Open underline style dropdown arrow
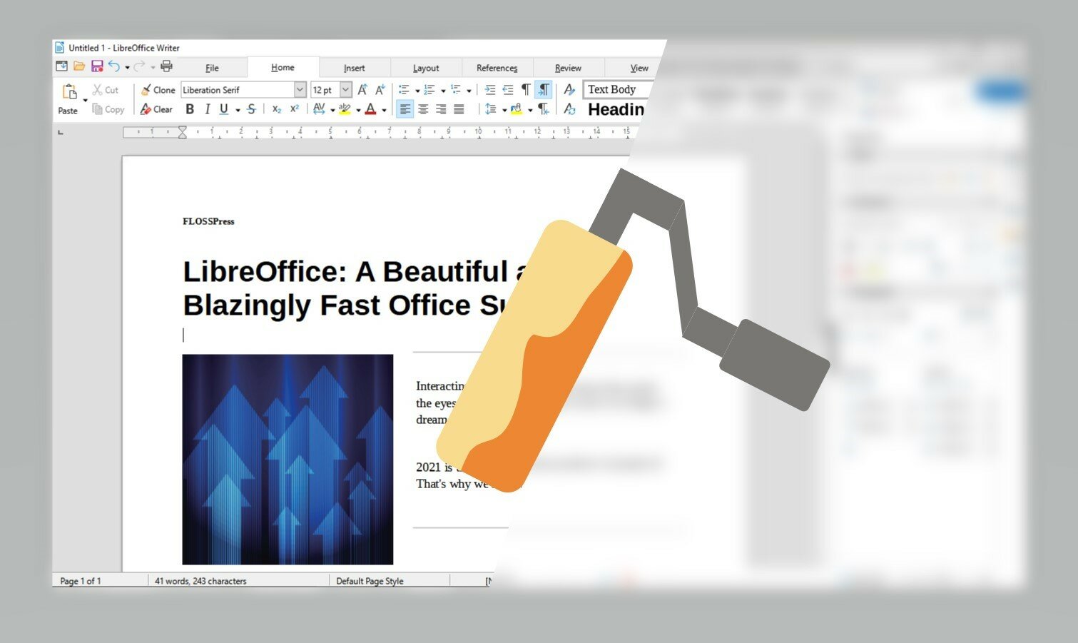 click(238, 110)
